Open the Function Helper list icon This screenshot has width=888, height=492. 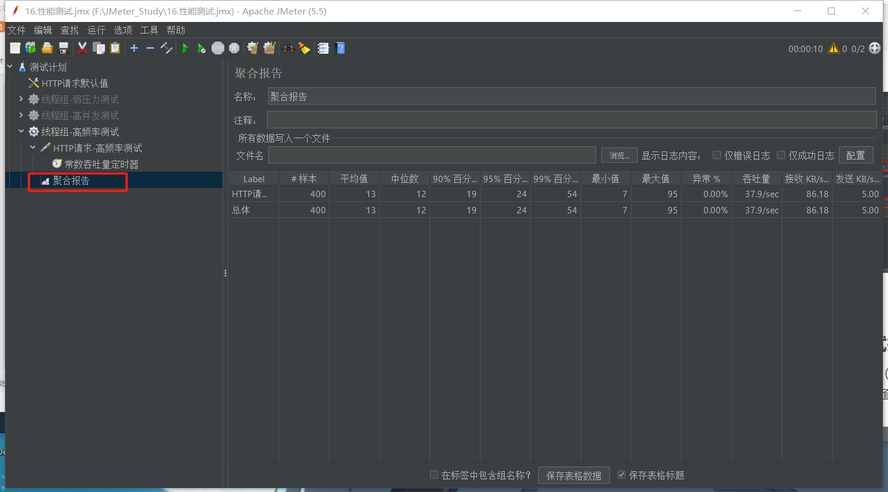(323, 48)
